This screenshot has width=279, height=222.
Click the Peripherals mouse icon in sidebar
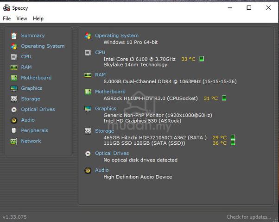pos(14,130)
